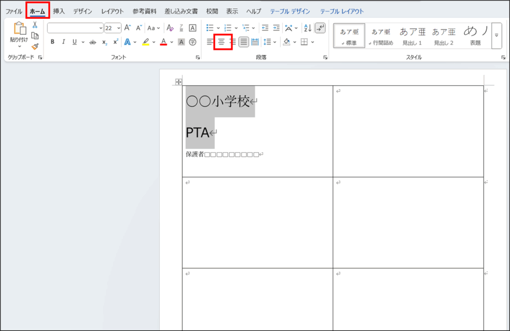Switch to the テーブル レイアウト tab
Screen dimensions: 510x331
tap(342, 11)
